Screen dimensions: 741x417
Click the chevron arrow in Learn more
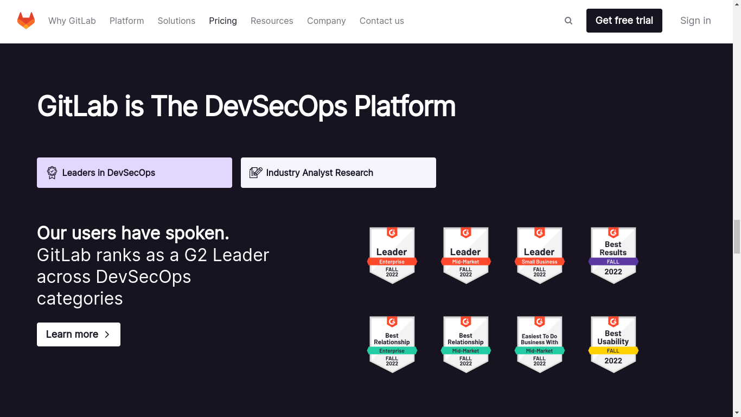pos(107,334)
